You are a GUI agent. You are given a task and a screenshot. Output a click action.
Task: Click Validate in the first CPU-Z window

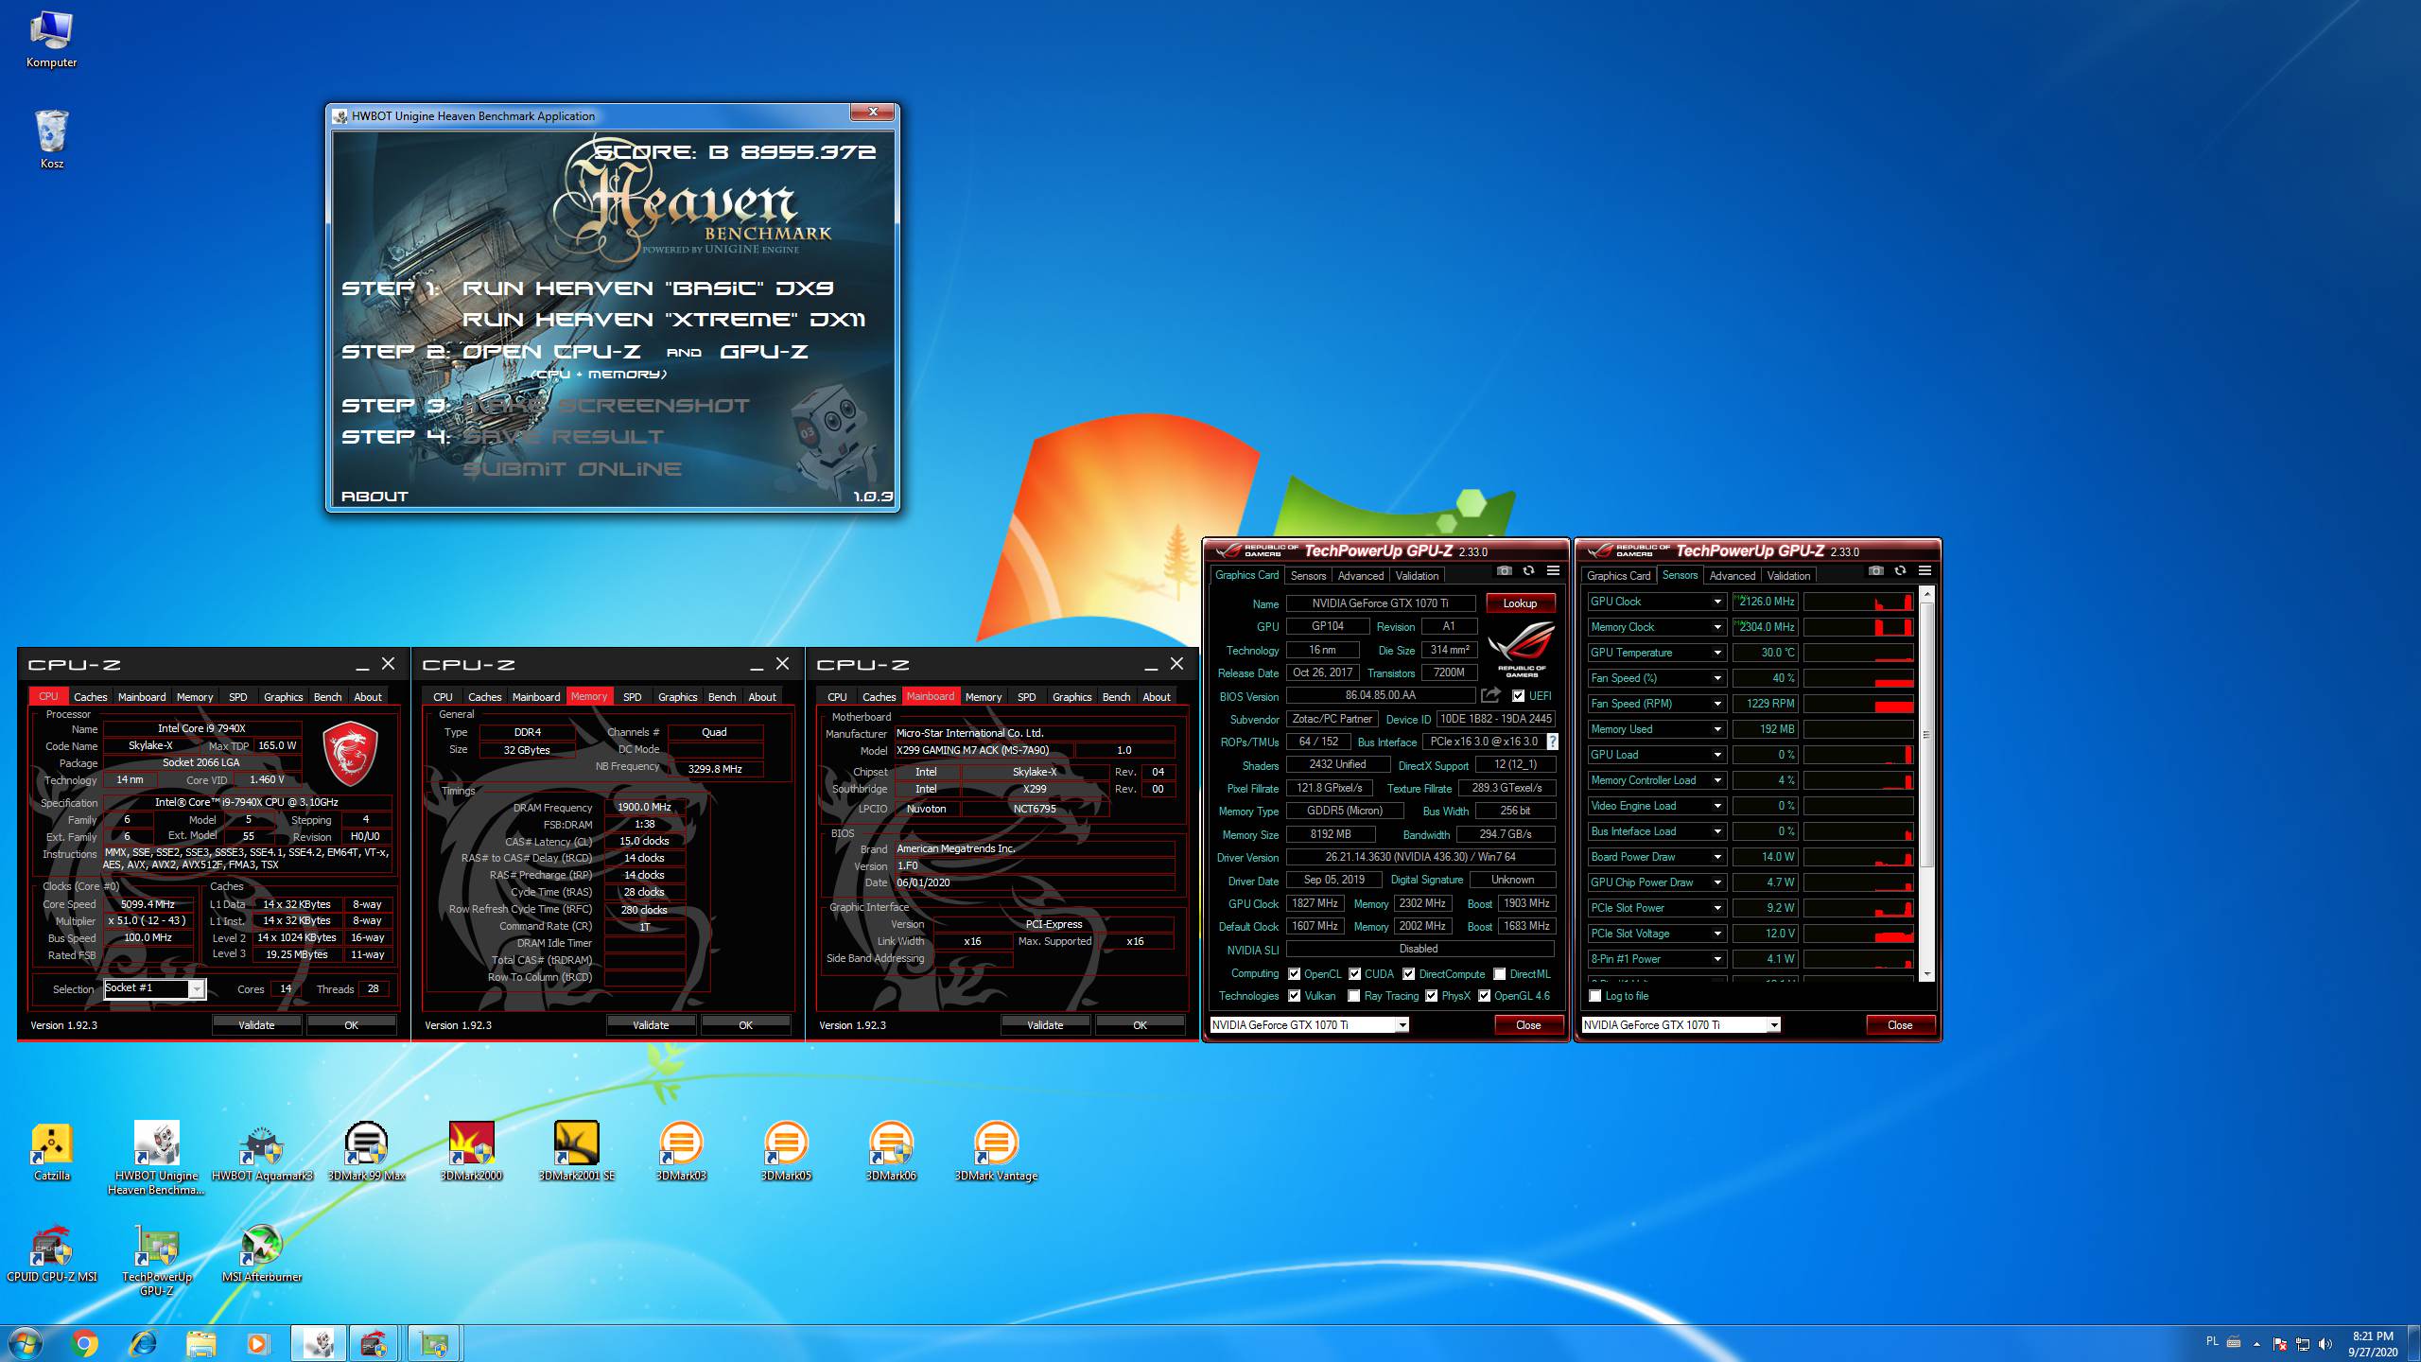pos(256,1025)
